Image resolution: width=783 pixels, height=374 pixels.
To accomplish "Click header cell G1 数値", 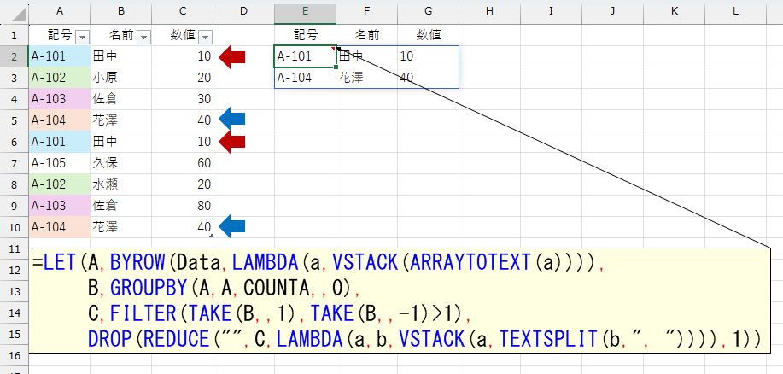I will [x=428, y=35].
